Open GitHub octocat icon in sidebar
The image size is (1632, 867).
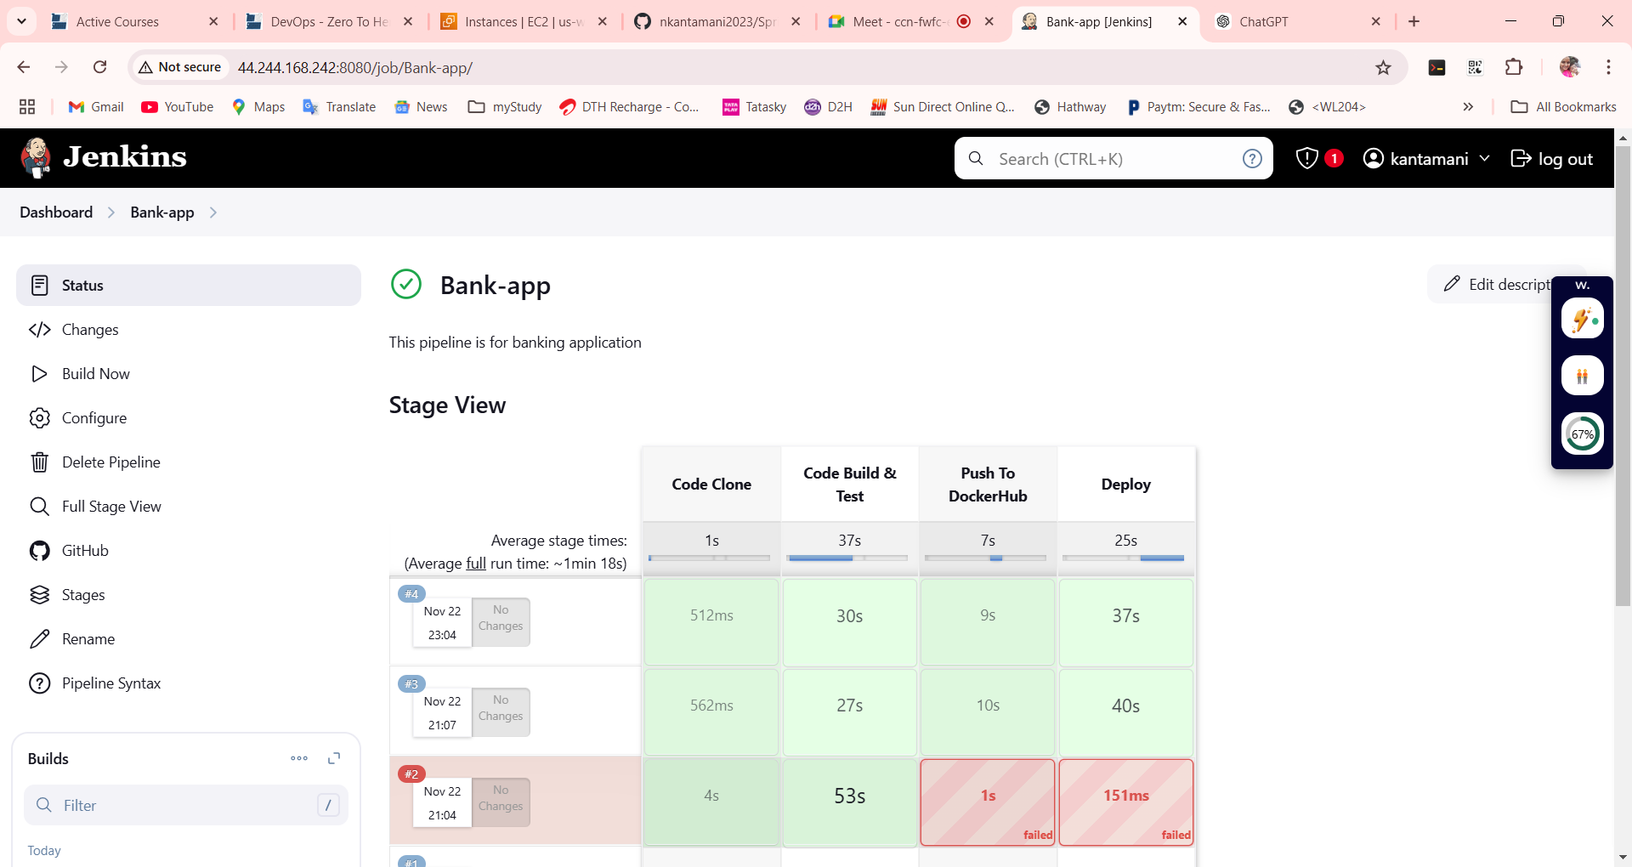pyautogui.click(x=40, y=551)
